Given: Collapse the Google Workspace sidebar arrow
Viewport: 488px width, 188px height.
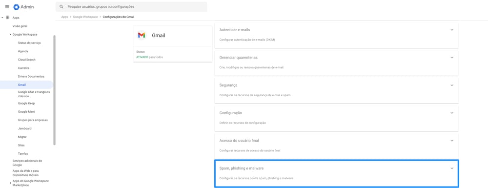Looking at the screenshot, I should click(10, 35).
